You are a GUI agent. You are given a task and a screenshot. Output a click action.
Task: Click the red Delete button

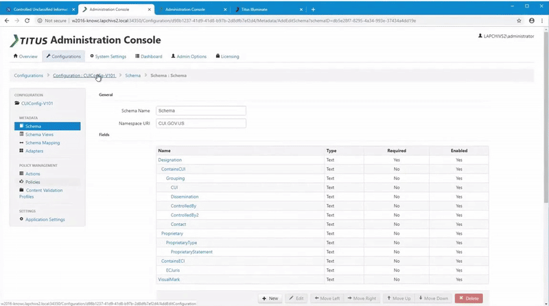(x=469, y=298)
